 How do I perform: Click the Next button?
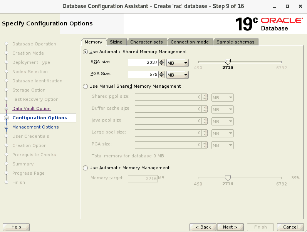coord(230,227)
